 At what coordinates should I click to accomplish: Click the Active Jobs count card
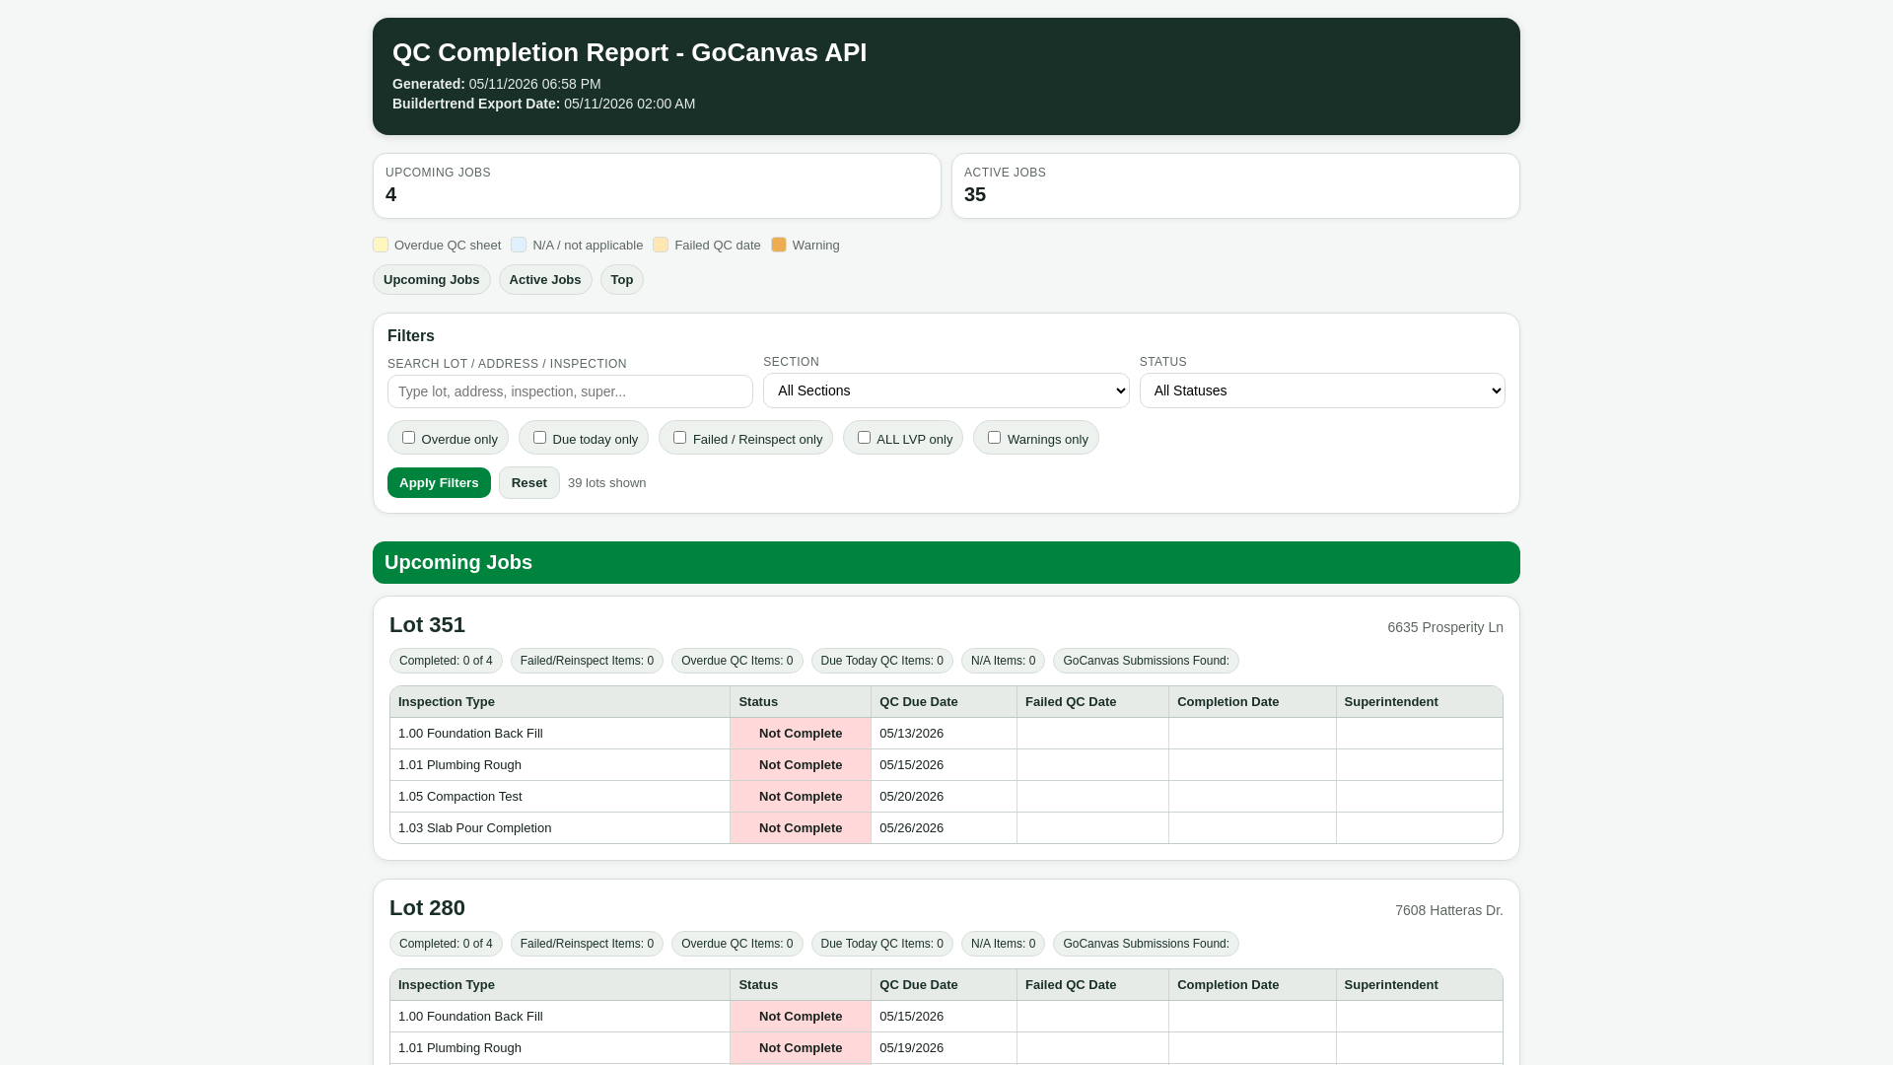tap(1235, 185)
